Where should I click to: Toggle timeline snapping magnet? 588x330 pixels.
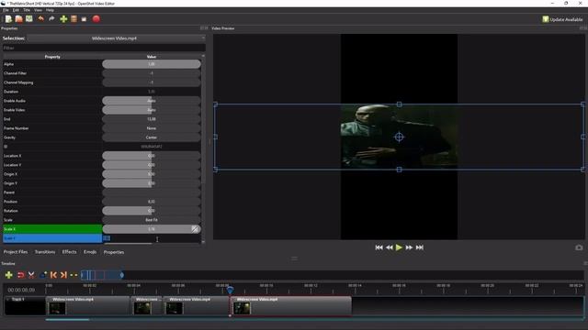20,275
